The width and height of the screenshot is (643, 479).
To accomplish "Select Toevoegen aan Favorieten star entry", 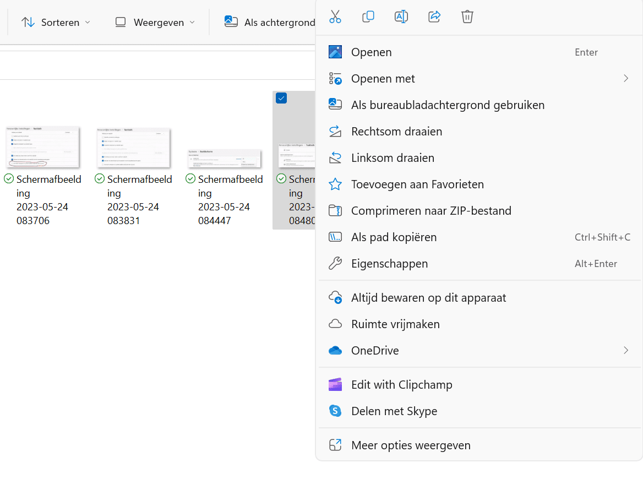I will (479, 184).
